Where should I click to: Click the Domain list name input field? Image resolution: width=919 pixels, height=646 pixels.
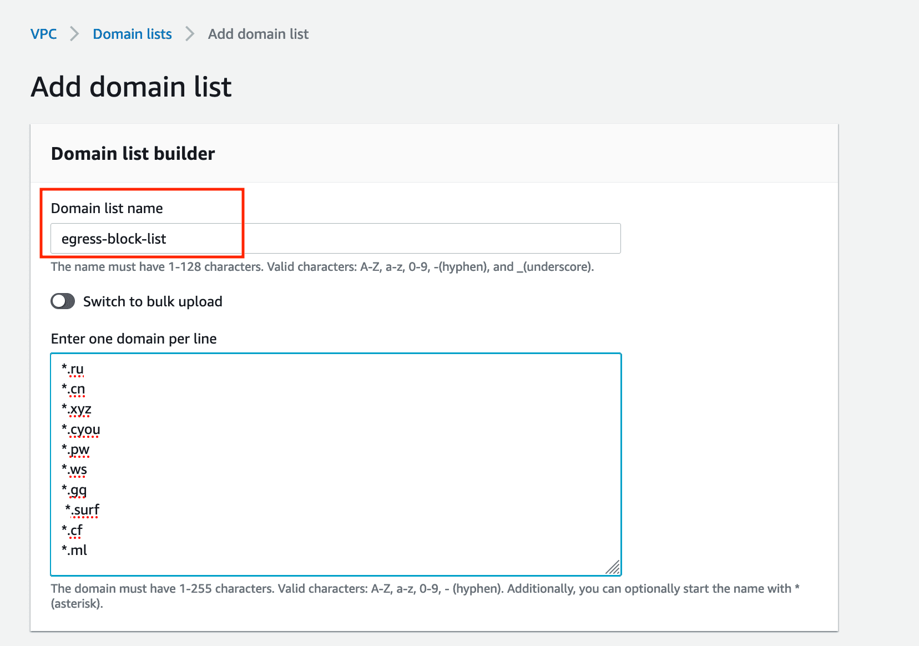click(335, 239)
